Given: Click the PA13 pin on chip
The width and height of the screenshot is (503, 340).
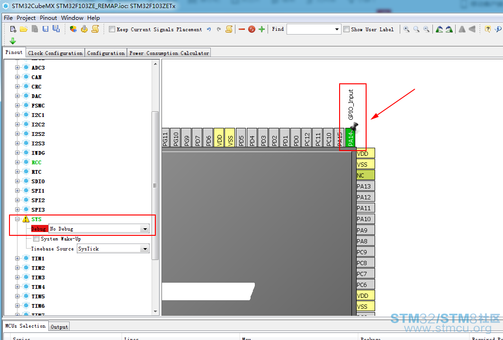Looking at the screenshot, I should [x=365, y=186].
